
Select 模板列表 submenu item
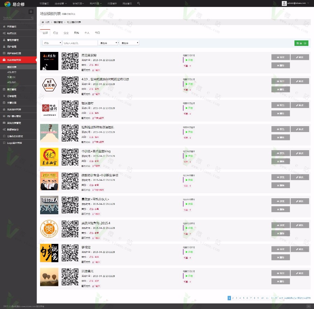pyautogui.click(x=18, y=67)
